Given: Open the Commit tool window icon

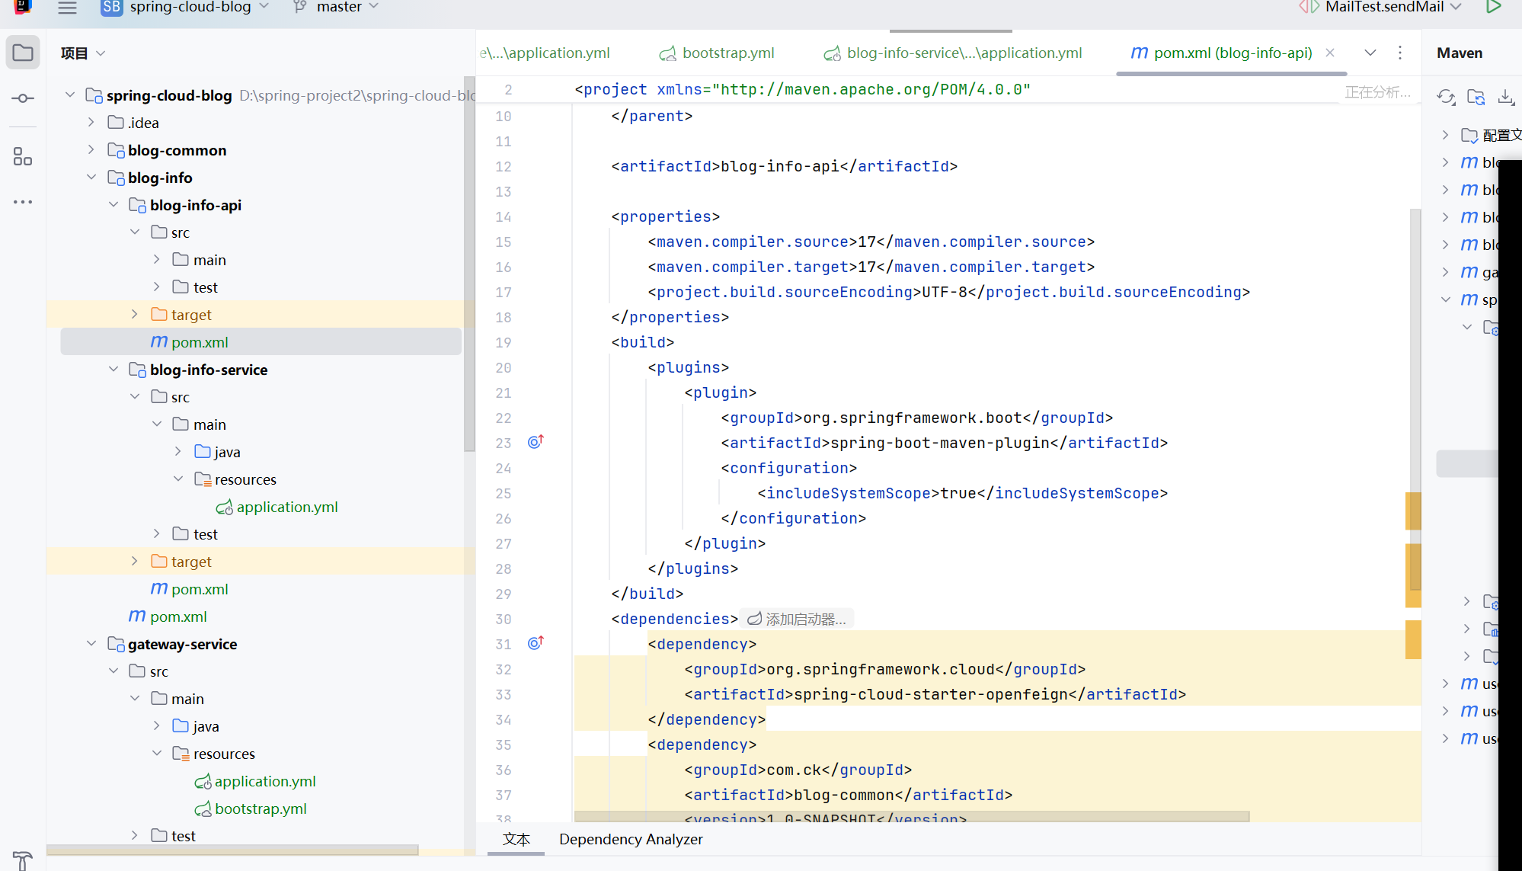Looking at the screenshot, I should click(x=23, y=98).
